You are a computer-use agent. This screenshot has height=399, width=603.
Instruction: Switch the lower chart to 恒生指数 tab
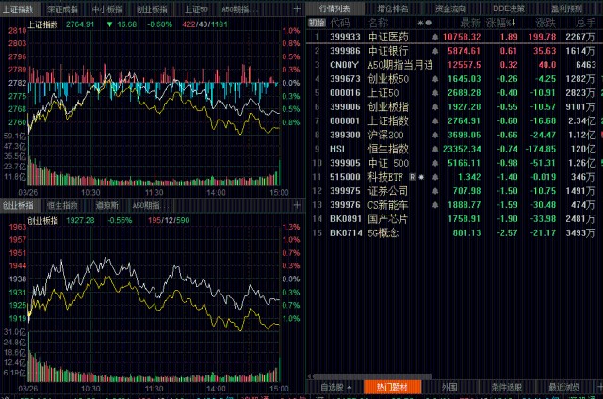62,204
